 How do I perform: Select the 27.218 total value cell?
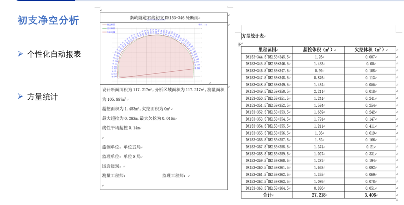coord(319,195)
